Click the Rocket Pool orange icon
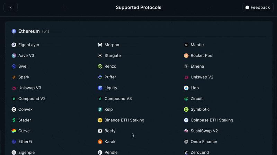Viewport: 277px width, 155px height. click(x=186, y=55)
